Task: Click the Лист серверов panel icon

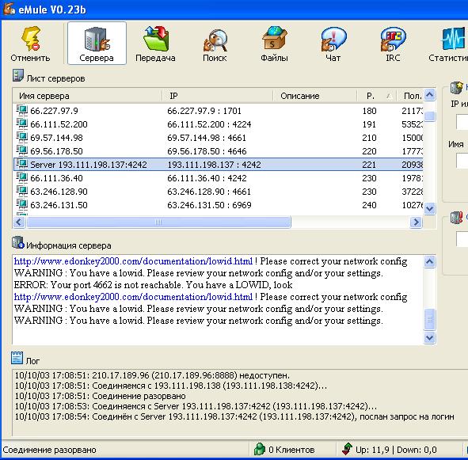Action: point(18,76)
